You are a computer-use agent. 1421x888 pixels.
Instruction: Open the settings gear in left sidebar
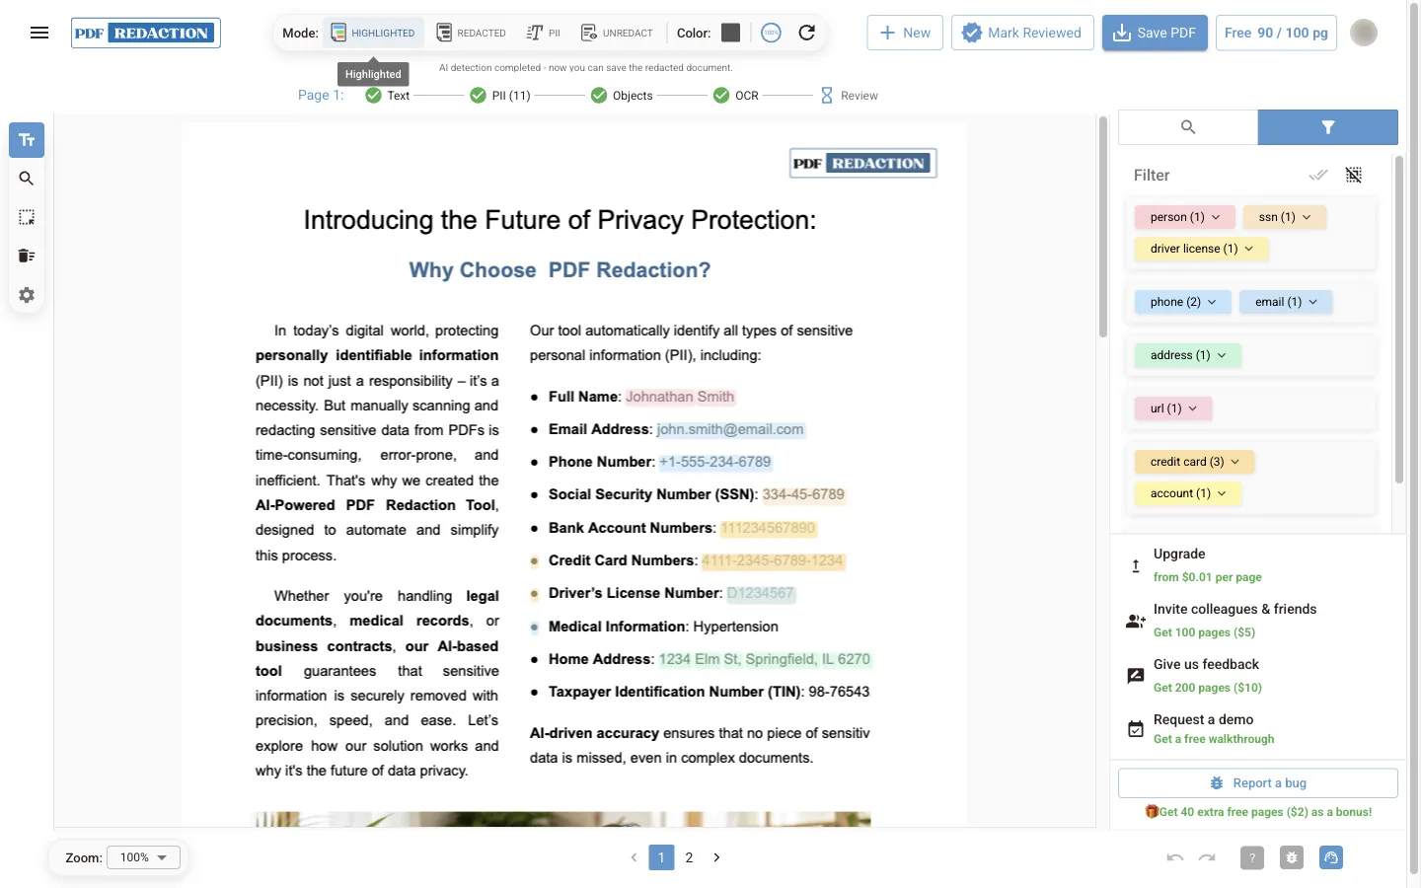coord(27,295)
